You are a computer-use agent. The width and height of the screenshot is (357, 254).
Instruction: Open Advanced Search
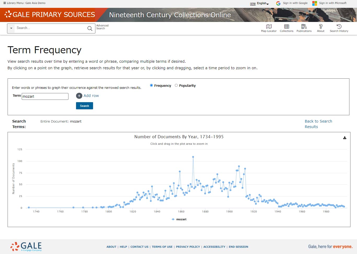[102, 27]
